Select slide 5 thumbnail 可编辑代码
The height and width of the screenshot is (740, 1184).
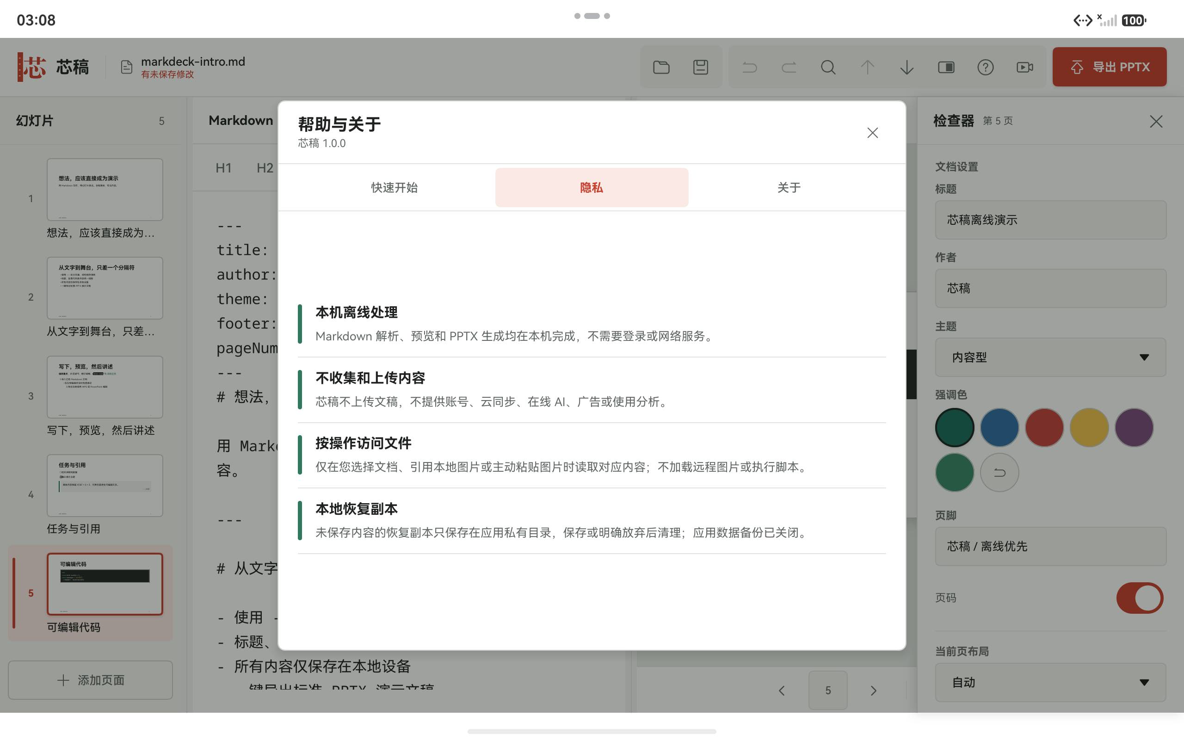point(105,584)
